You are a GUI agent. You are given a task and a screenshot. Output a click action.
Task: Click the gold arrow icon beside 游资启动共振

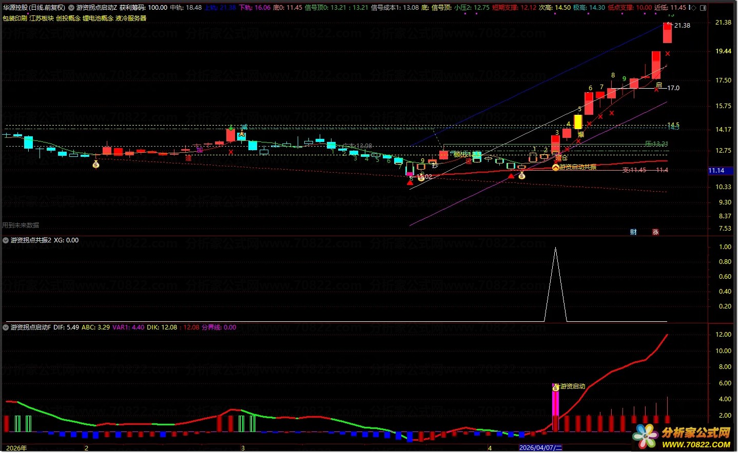[555, 167]
